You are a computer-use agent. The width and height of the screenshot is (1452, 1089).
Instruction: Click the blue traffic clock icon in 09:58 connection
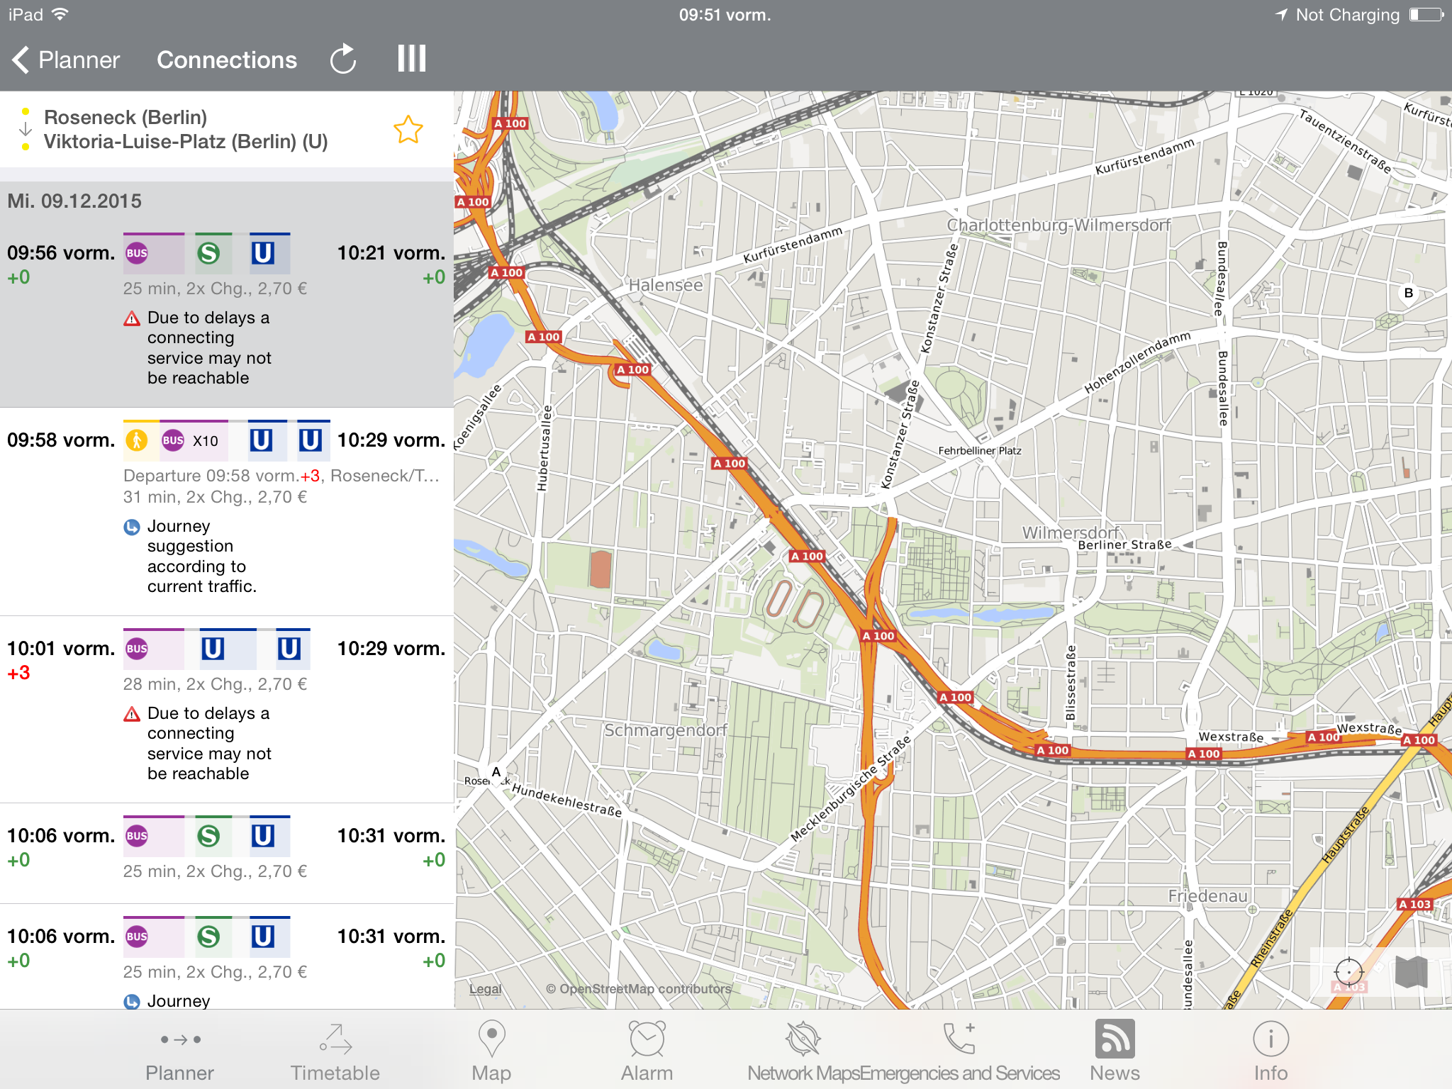(x=132, y=527)
